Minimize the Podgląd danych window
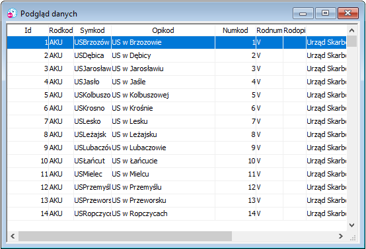 tap(303, 13)
